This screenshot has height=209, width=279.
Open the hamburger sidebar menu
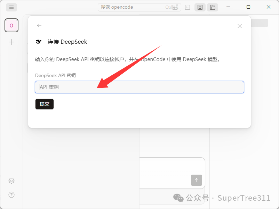pyautogui.click(x=11, y=7)
